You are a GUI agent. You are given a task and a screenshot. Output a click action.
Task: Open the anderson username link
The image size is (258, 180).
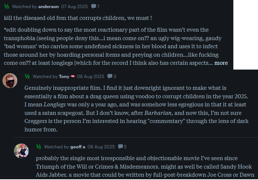[48, 7]
